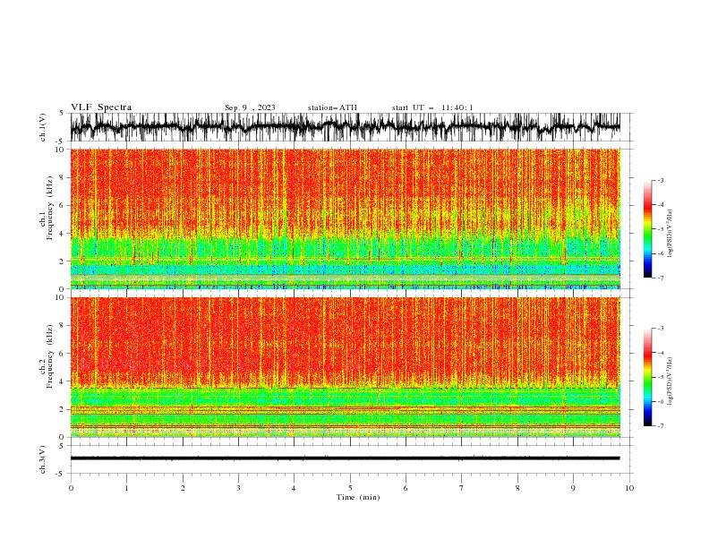The image size is (709, 548).
Task: Click time axis tick label "0"
Action: click(71, 488)
